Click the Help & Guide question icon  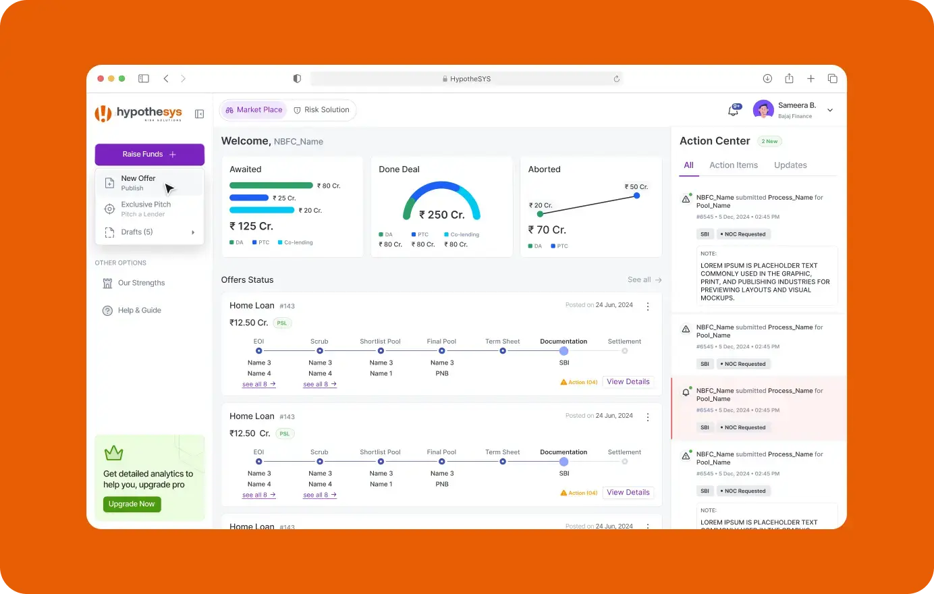(x=107, y=310)
